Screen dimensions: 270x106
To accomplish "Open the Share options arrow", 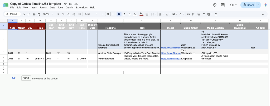I will (x=258, y=5).
